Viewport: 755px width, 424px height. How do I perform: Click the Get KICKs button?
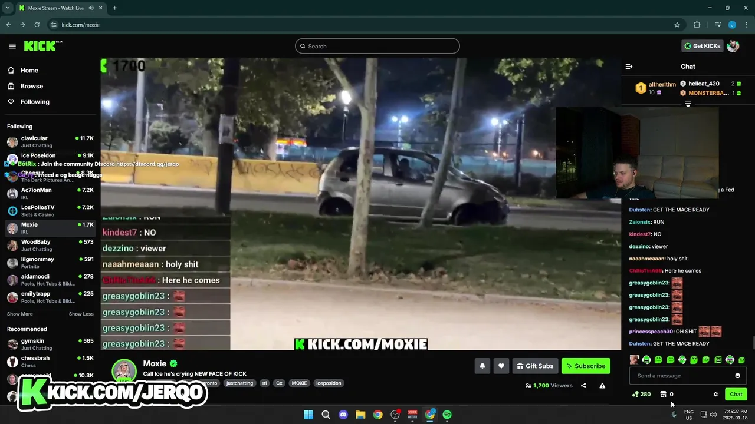pos(703,46)
